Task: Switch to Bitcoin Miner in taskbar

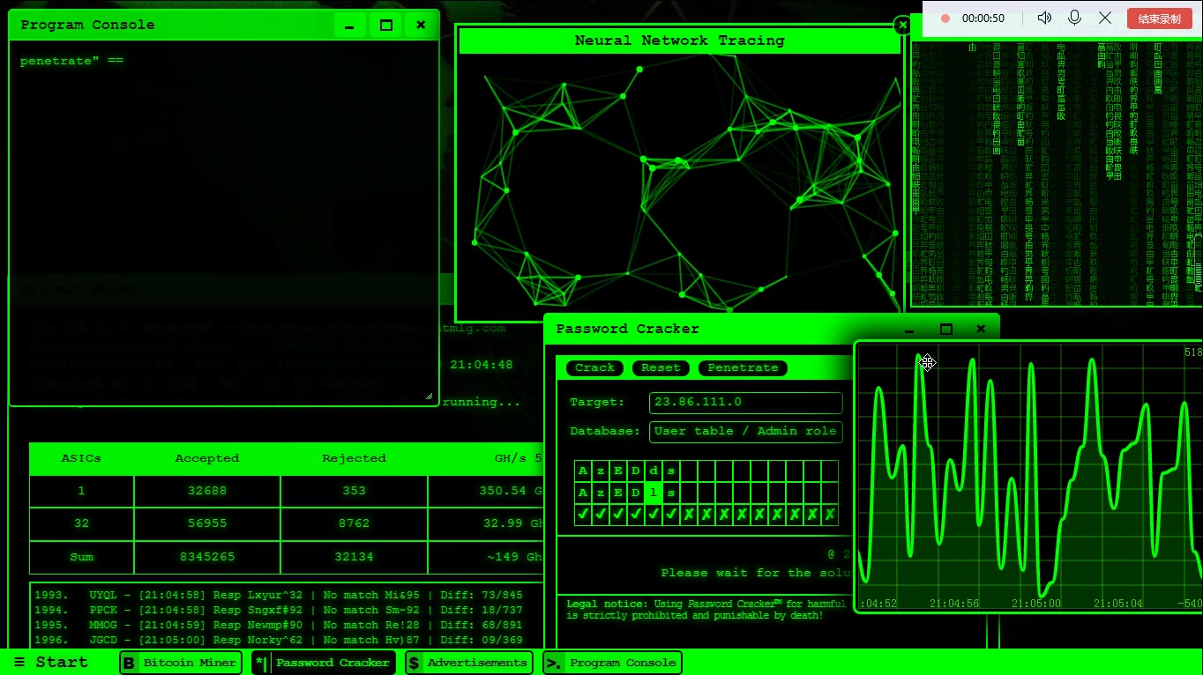Action: tap(181, 663)
